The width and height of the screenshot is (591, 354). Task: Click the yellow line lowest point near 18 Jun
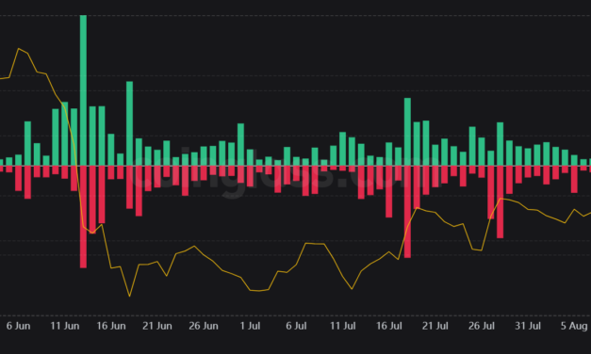coord(130,296)
